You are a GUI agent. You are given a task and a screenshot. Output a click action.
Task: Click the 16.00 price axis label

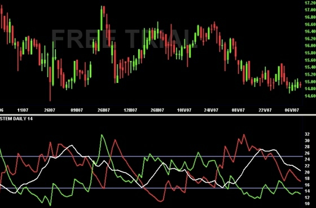click(x=310, y=46)
